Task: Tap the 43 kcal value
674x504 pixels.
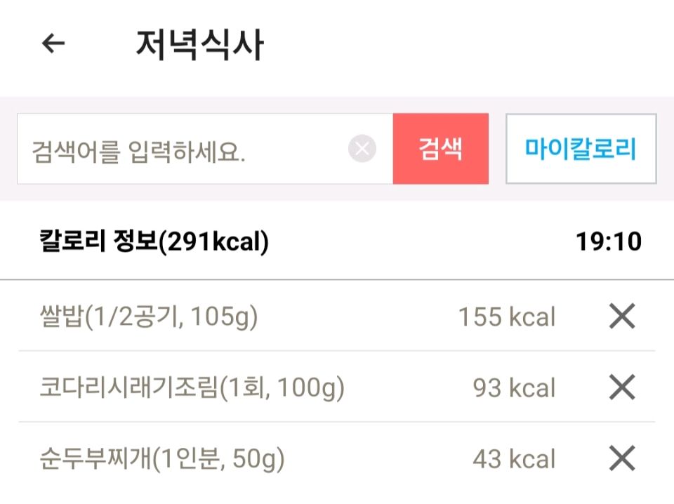Action: click(513, 460)
